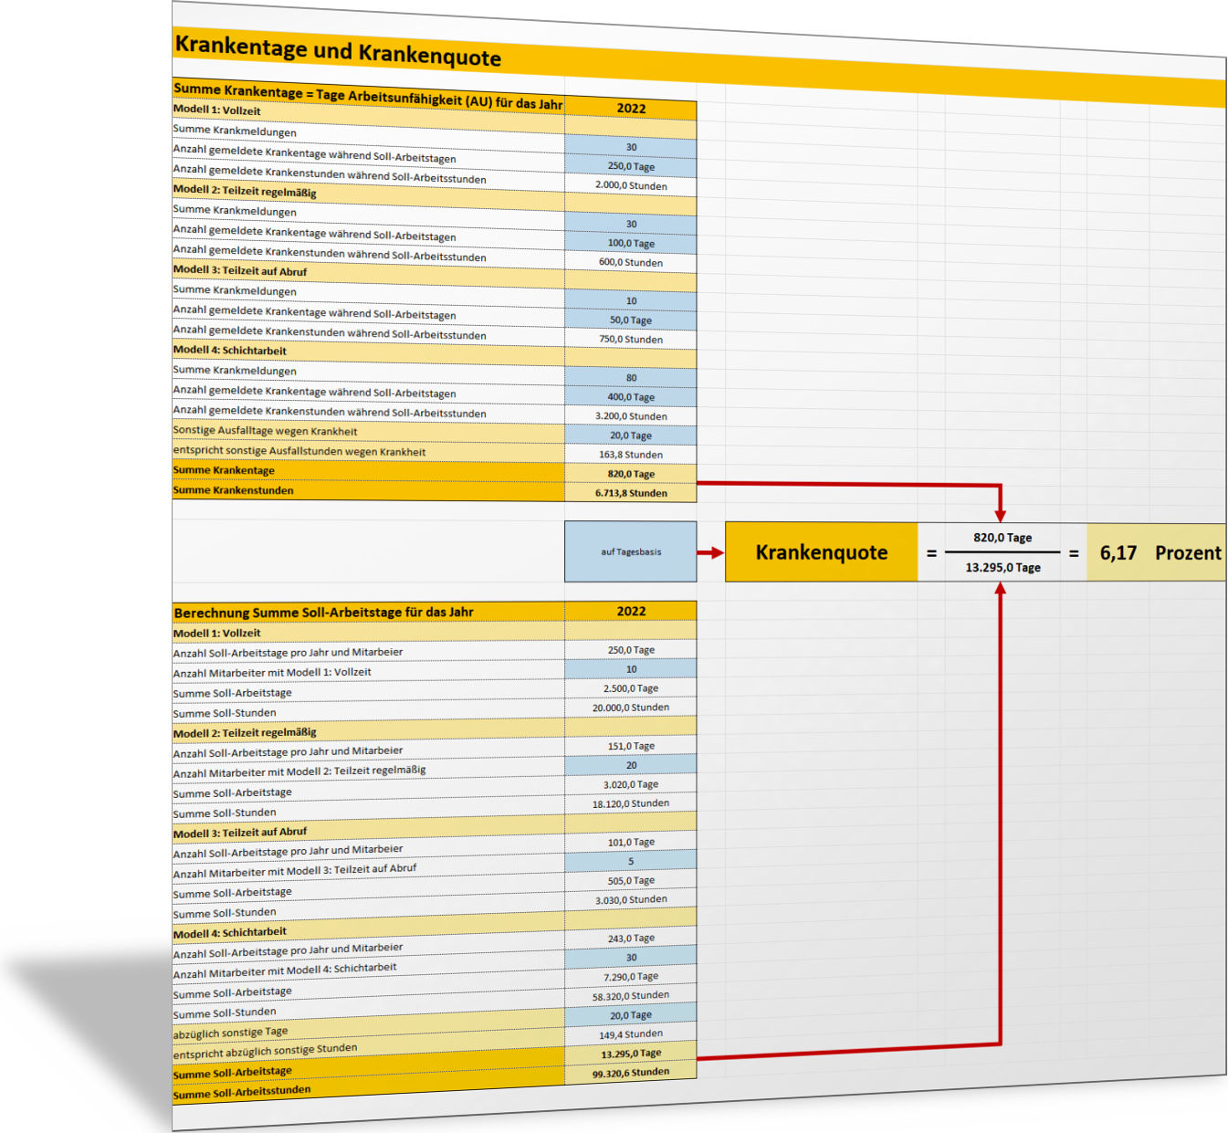Viewport: 1228px width, 1133px height.
Task: Click the 'Prozent' unit label
Action: (1187, 552)
